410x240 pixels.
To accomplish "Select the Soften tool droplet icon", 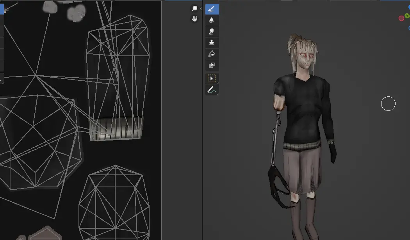I will click(212, 20).
